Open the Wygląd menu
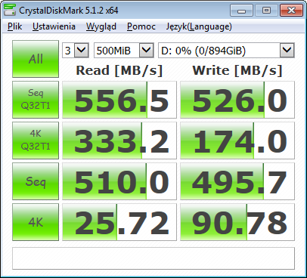 101,26
